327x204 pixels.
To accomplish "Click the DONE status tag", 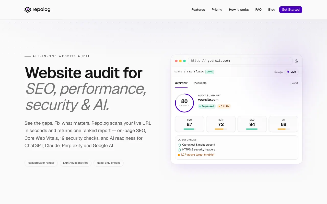I will click(210, 72).
